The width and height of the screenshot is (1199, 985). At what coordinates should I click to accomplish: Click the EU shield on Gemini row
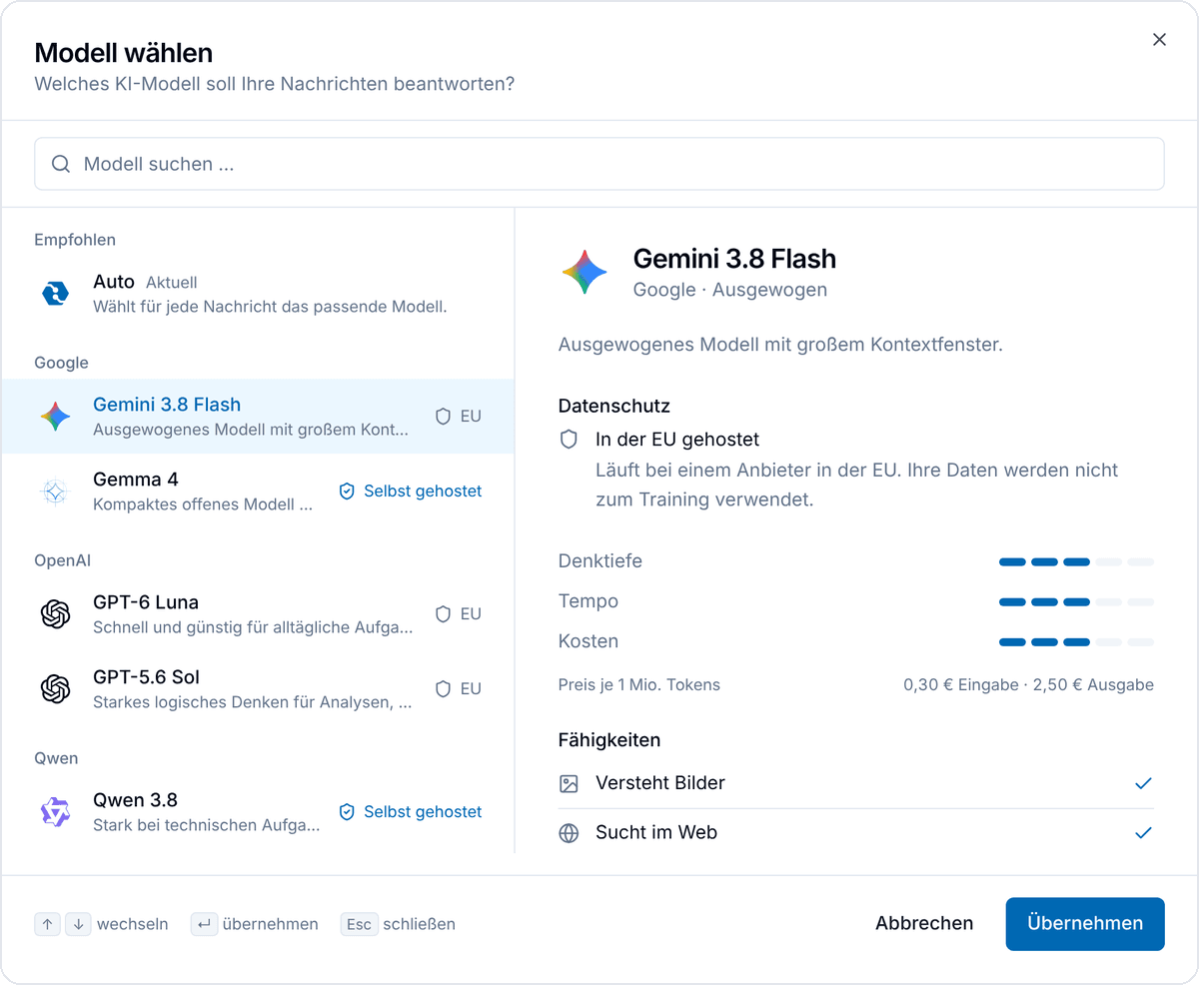click(444, 417)
